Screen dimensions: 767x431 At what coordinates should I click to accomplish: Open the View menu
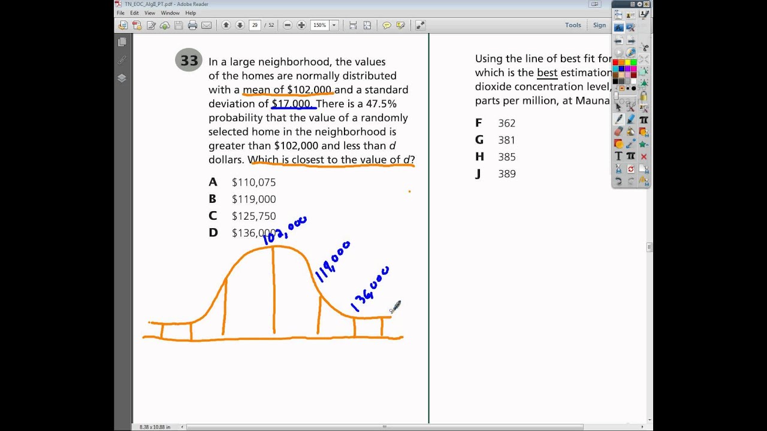click(x=150, y=13)
